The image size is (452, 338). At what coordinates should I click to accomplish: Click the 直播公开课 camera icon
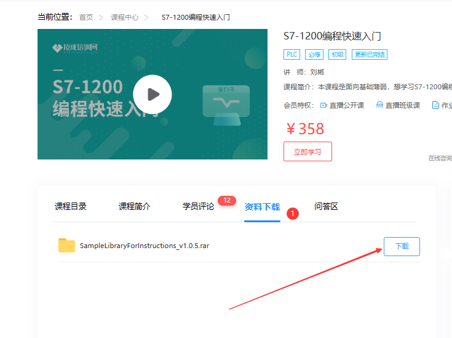coord(323,105)
